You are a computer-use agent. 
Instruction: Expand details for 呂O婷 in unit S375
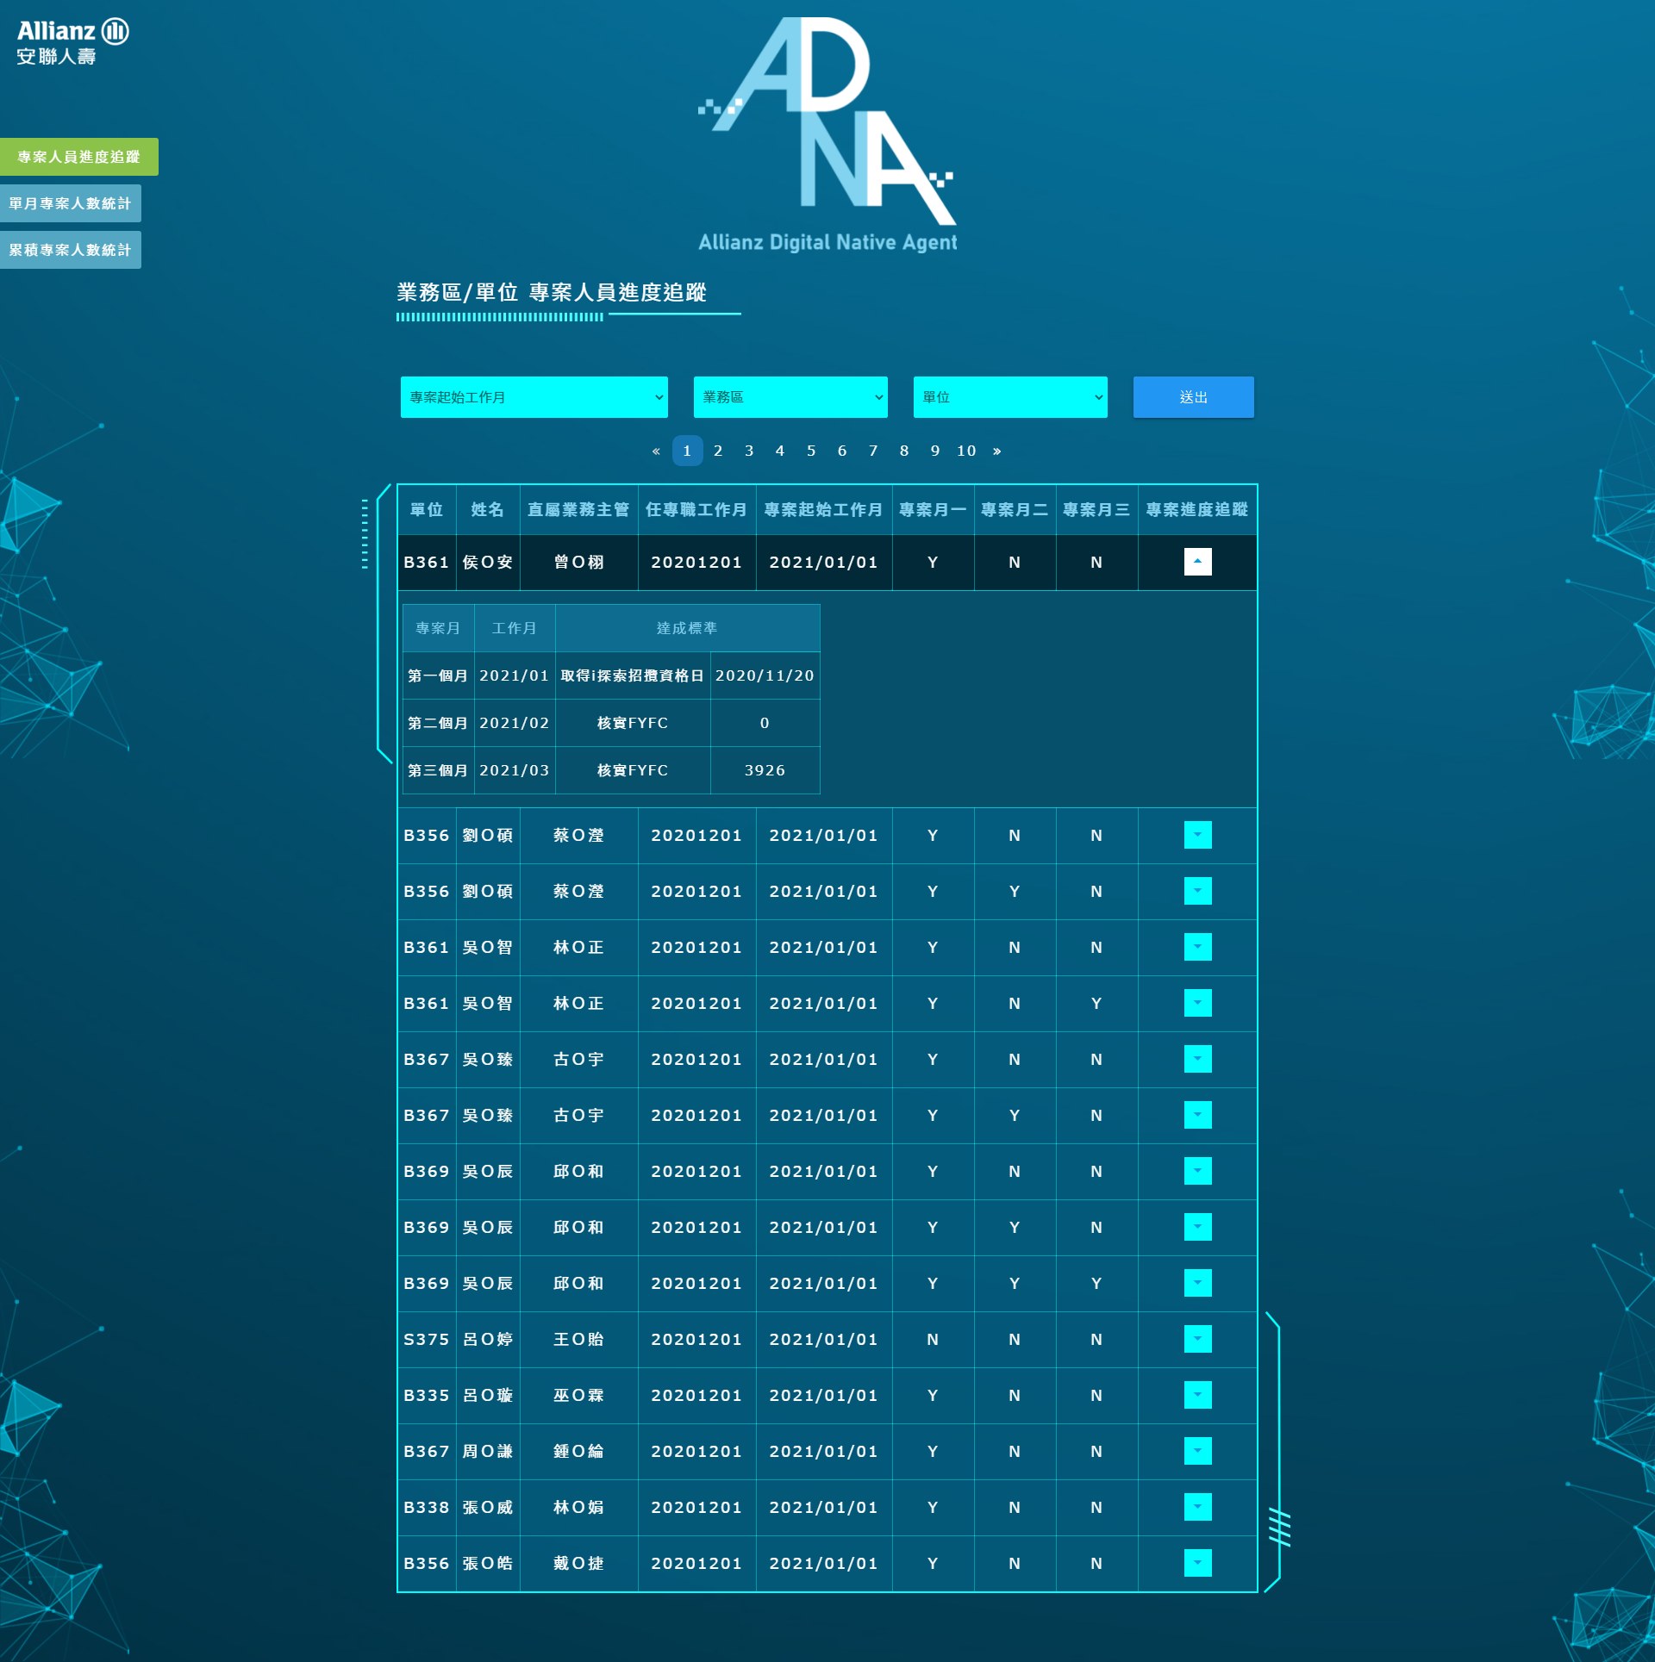point(1197,1339)
